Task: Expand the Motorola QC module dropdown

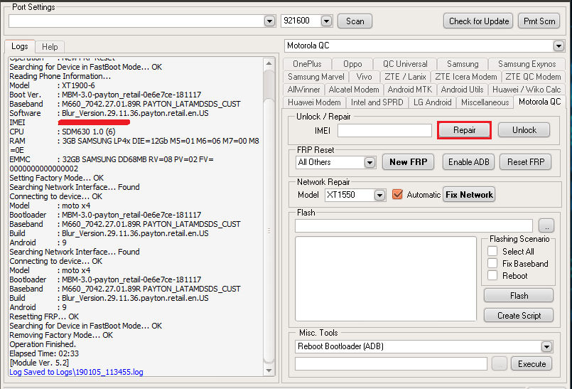Action: coord(558,46)
